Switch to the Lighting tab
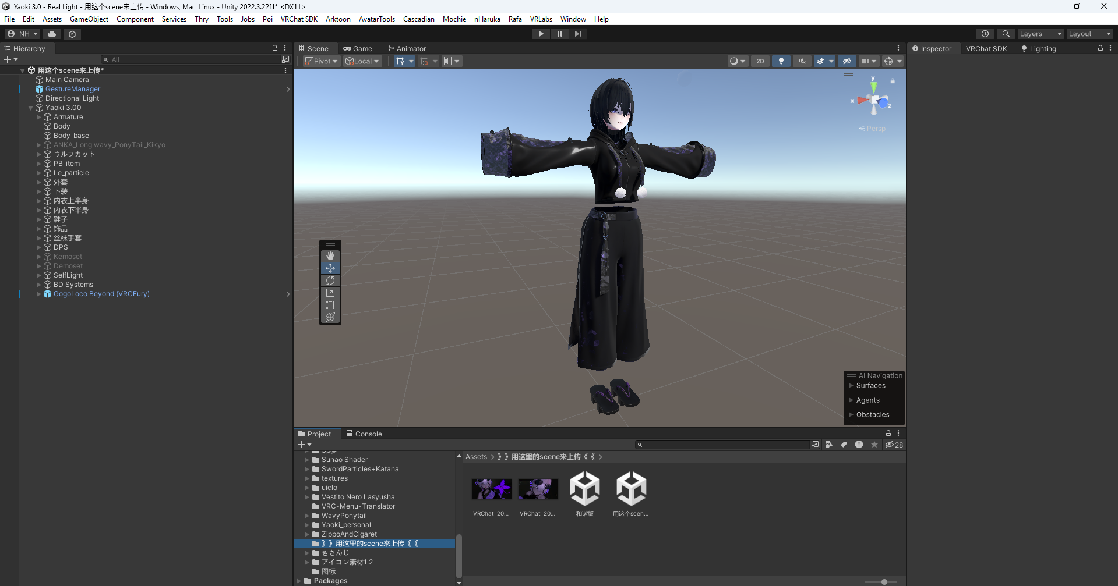The height and width of the screenshot is (586, 1118). [1039, 48]
